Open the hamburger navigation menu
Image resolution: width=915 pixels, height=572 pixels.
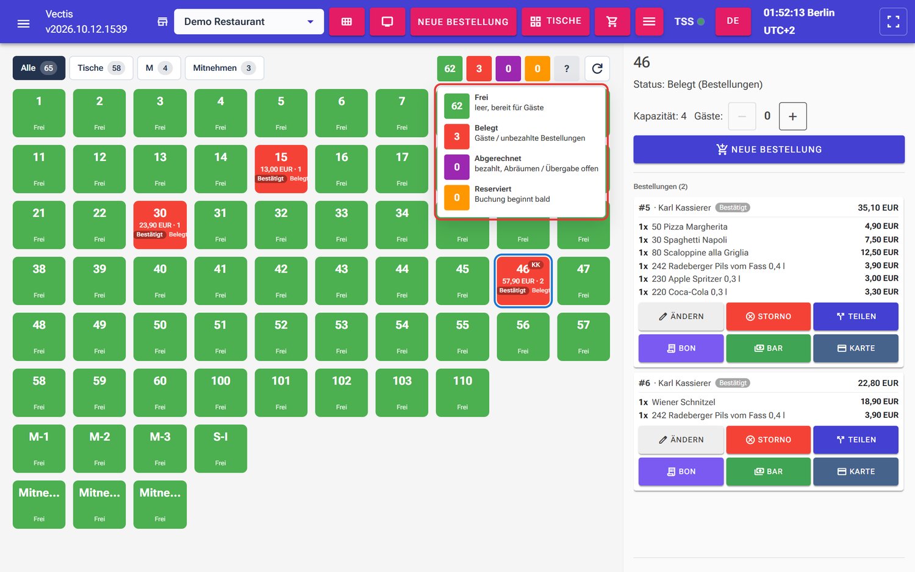click(x=23, y=24)
